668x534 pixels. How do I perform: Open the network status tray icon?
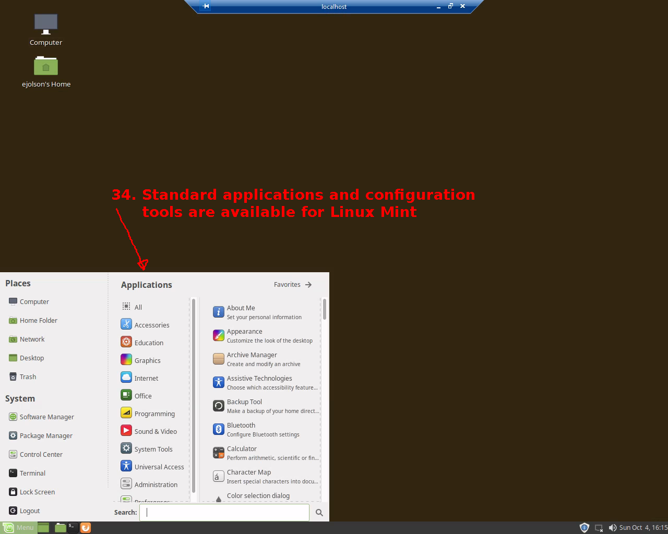pos(599,527)
